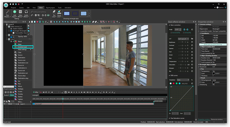The height and width of the screenshot is (127, 230).
Task: Select the cursor arrow tool beside canvas
Action: coord(29,26)
